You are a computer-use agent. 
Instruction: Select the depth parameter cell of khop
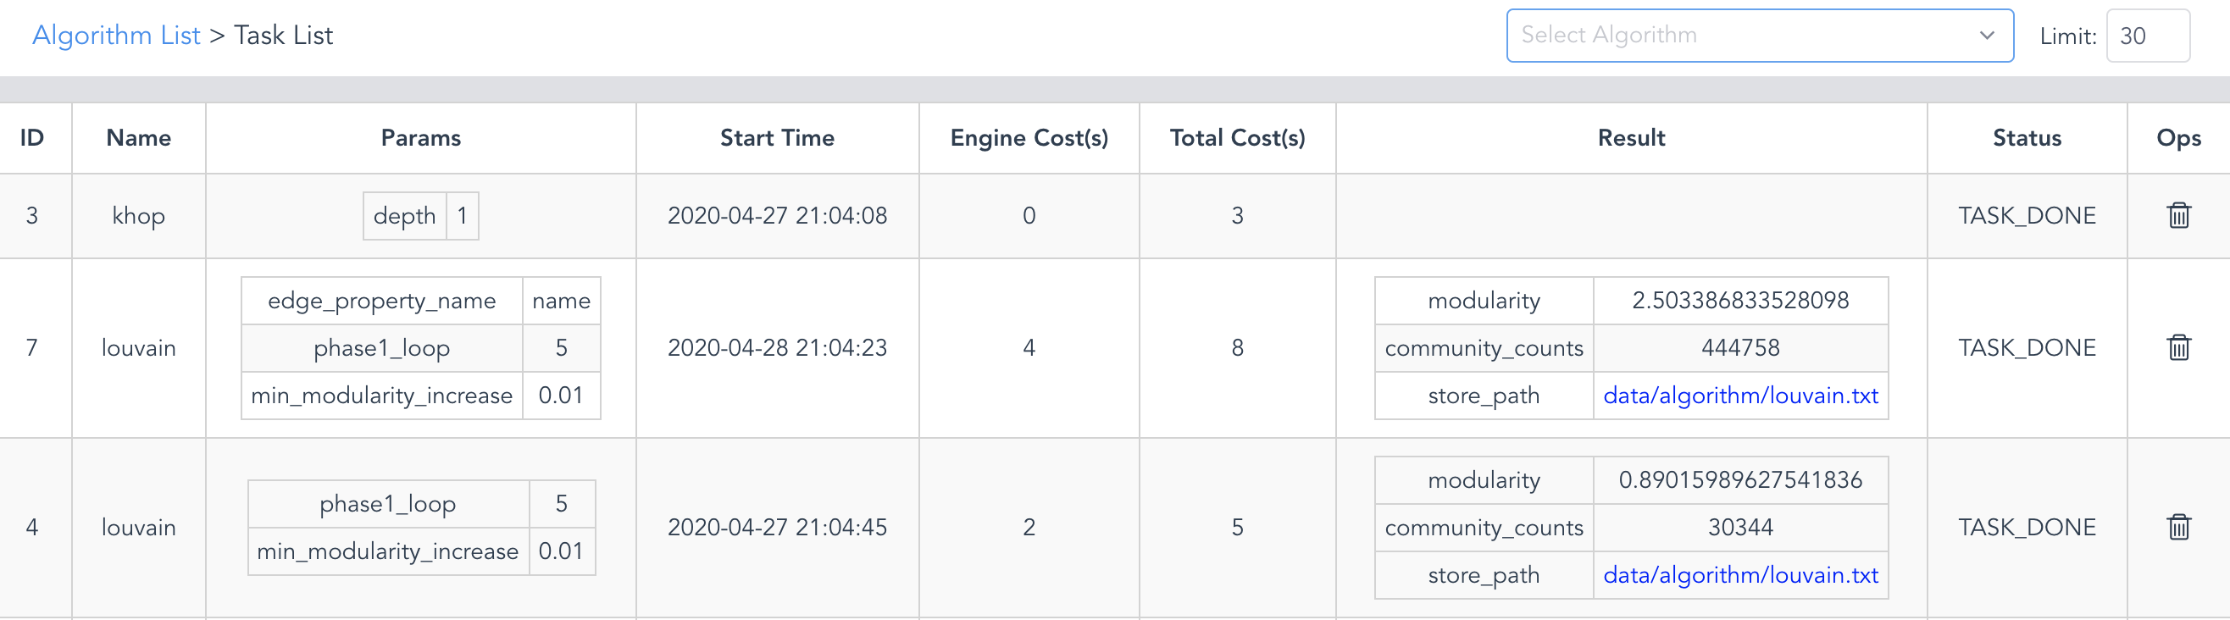click(x=404, y=216)
